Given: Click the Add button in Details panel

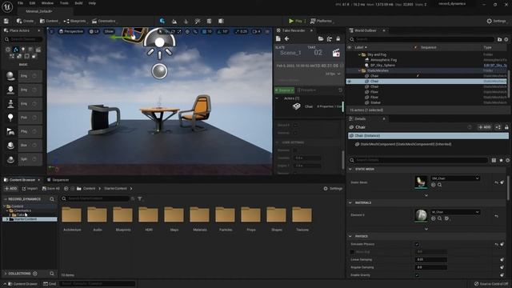Looking at the screenshot, I should coord(484,127).
